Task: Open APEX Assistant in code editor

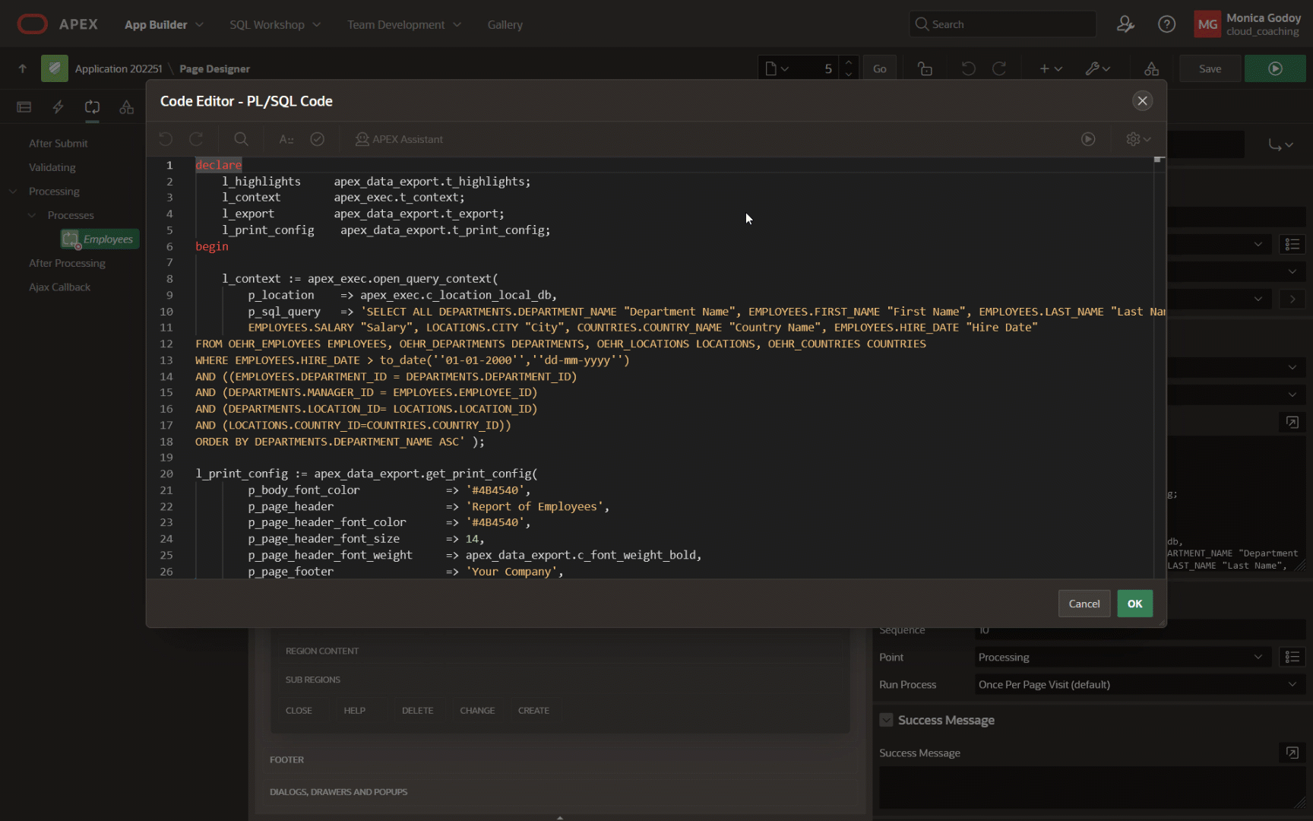Action: [x=399, y=139]
